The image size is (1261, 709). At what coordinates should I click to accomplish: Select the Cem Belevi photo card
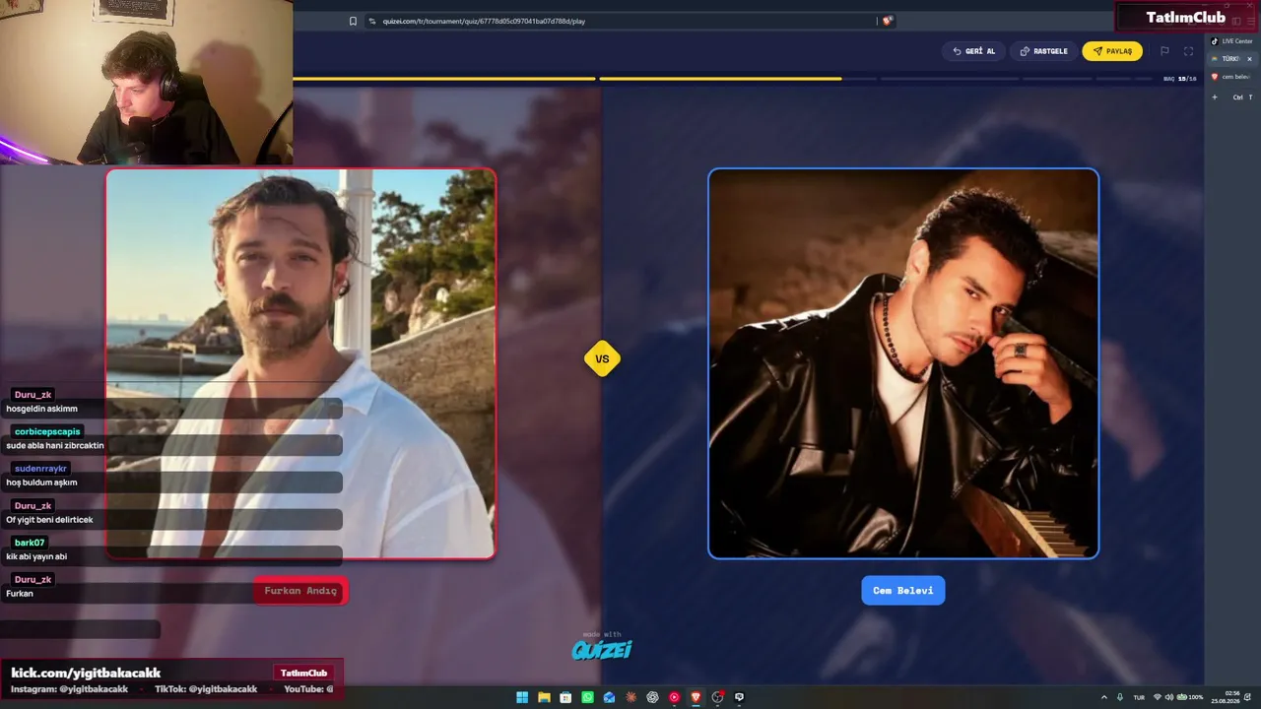pyautogui.click(x=903, y=364)
